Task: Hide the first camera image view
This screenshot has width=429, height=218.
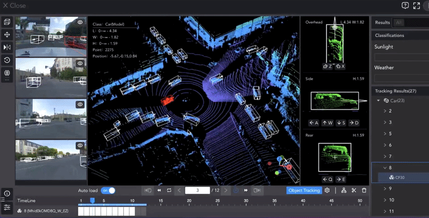Action: click(80, 22)
